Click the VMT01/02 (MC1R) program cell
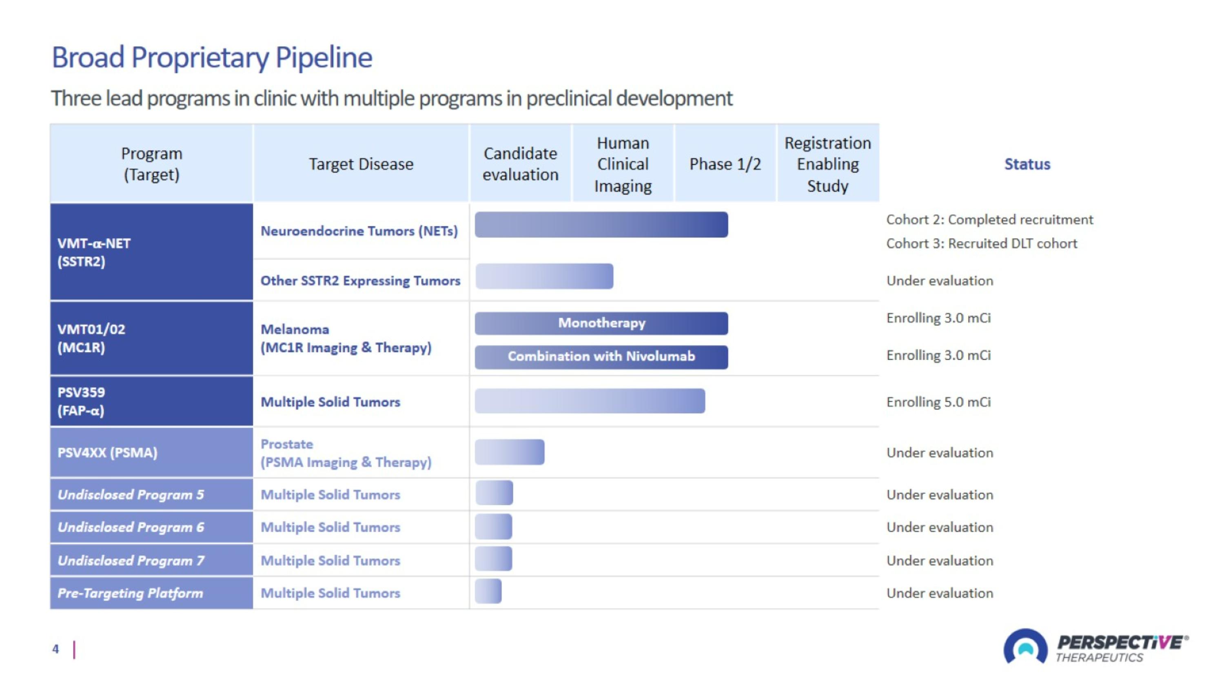 coord(151,338)
